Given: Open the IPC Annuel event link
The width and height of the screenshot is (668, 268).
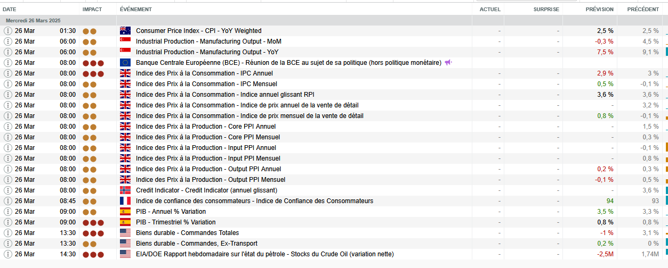Looking at the screenshot, I should pos(204,73).
